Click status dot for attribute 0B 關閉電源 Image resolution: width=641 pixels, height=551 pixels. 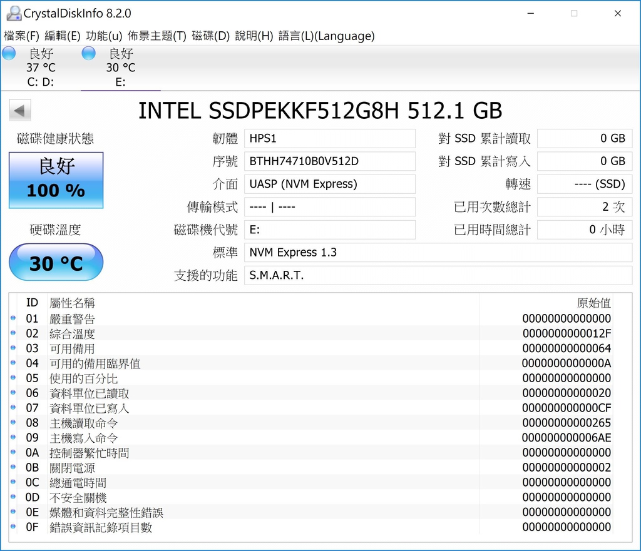click(x=13, y=467)
